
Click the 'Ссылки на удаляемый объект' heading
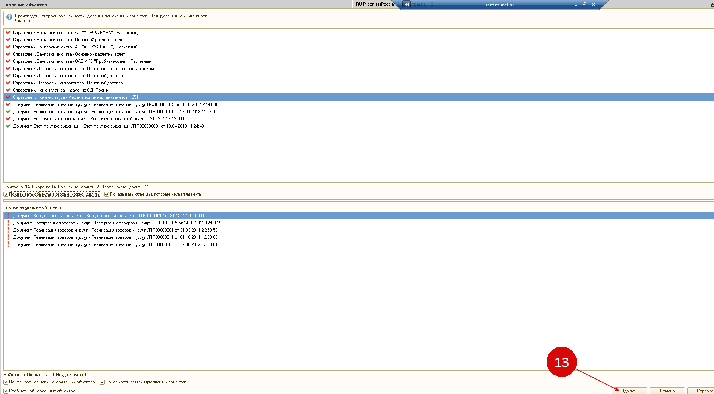point(32,207)
